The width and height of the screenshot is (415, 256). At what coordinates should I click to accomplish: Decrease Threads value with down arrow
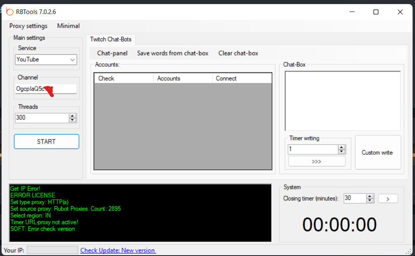click(x=73, y=120)
